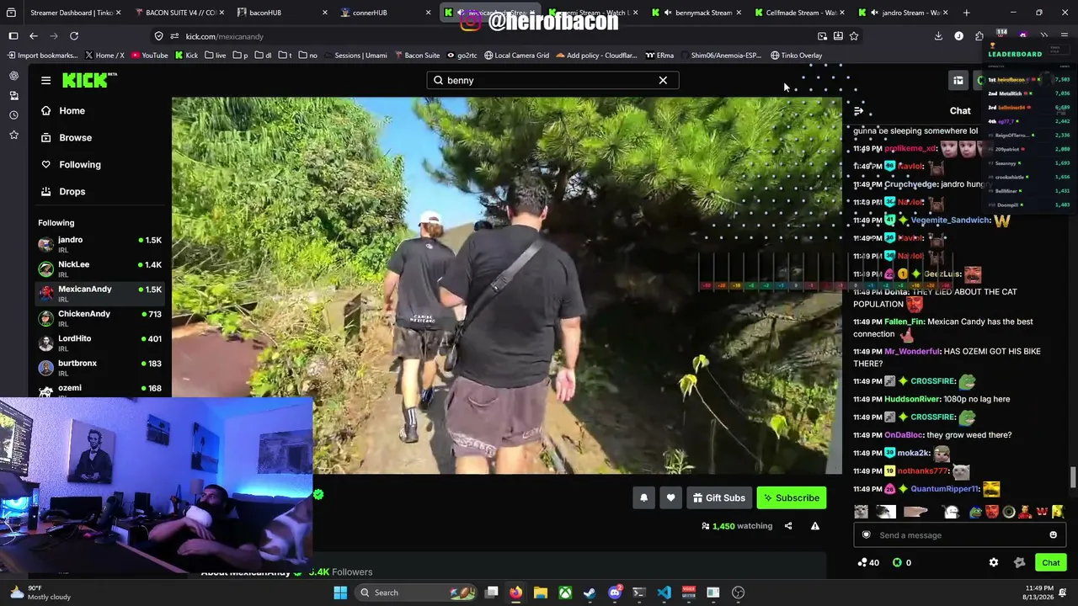Open ozemi's channel from Following list
1078x606 pixels.
tap(99, 391)
